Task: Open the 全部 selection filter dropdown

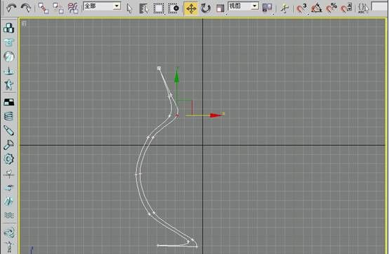Action: point(102,6)
